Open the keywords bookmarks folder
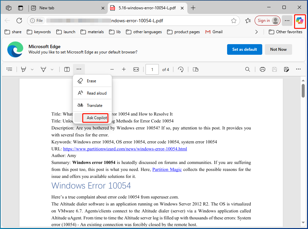 pos(39,32)
